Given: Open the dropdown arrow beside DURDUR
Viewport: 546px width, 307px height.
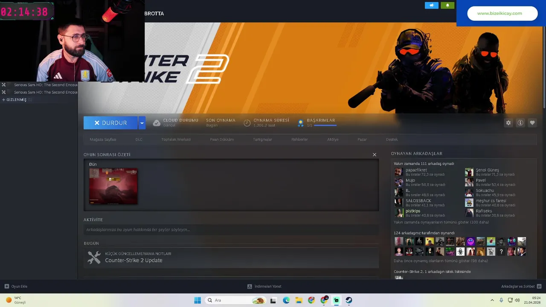Looking at the screenshot, I should tap(142, 123).
